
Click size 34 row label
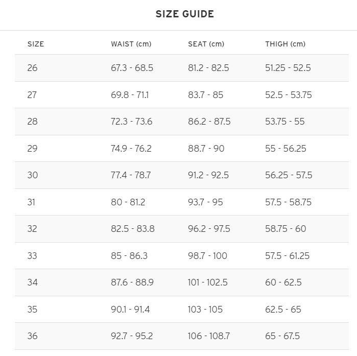(x=33, y=282)
